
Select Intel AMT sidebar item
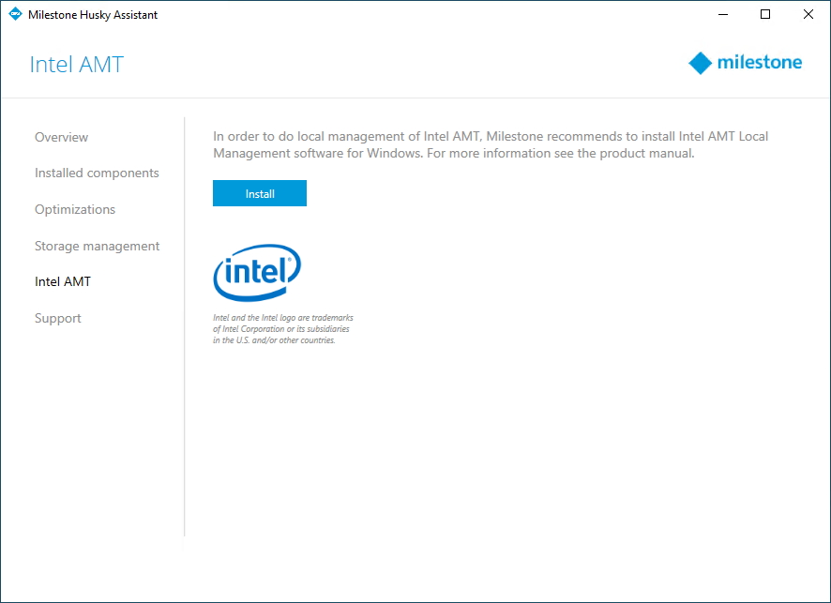(x=63, y=281)
